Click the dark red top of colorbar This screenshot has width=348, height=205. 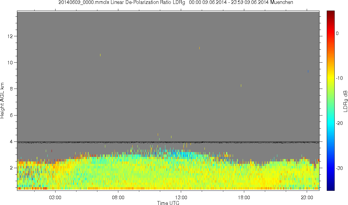click(330, 13)
